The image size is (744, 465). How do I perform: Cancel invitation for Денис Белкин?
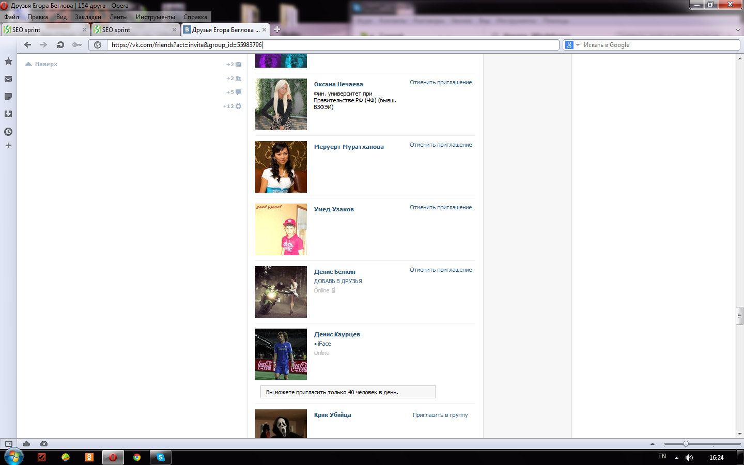pos(441,270)
